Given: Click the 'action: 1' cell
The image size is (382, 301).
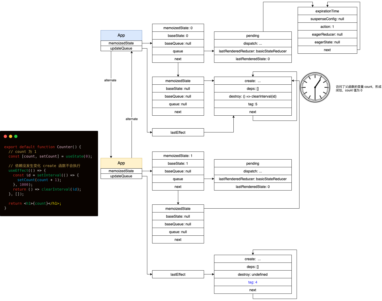Looking at the screenshot, I should tap(327, 27).
